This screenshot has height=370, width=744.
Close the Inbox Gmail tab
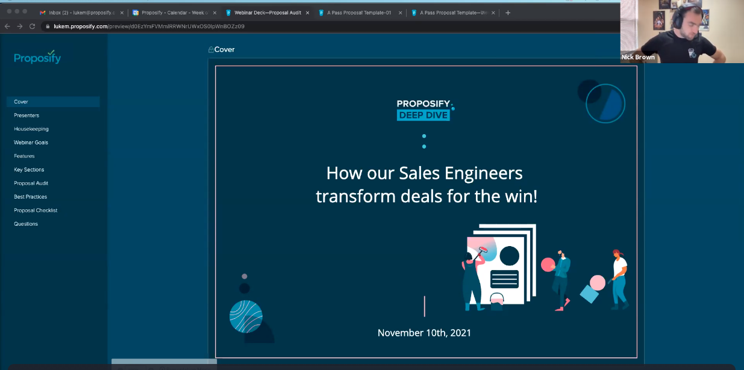click(122, 13)
